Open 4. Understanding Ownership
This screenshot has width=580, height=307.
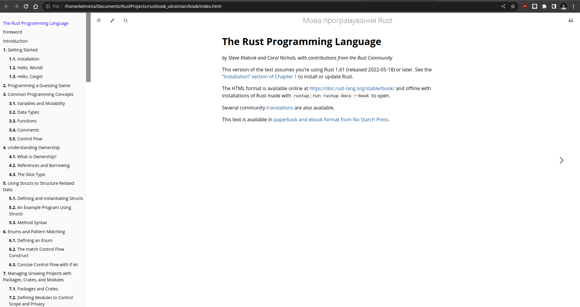tap(31, 148)
